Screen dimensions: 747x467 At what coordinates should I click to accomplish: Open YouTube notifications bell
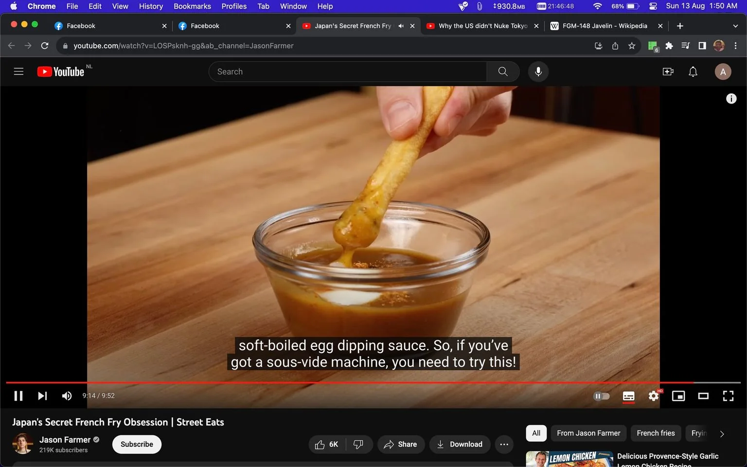[693, 72]
